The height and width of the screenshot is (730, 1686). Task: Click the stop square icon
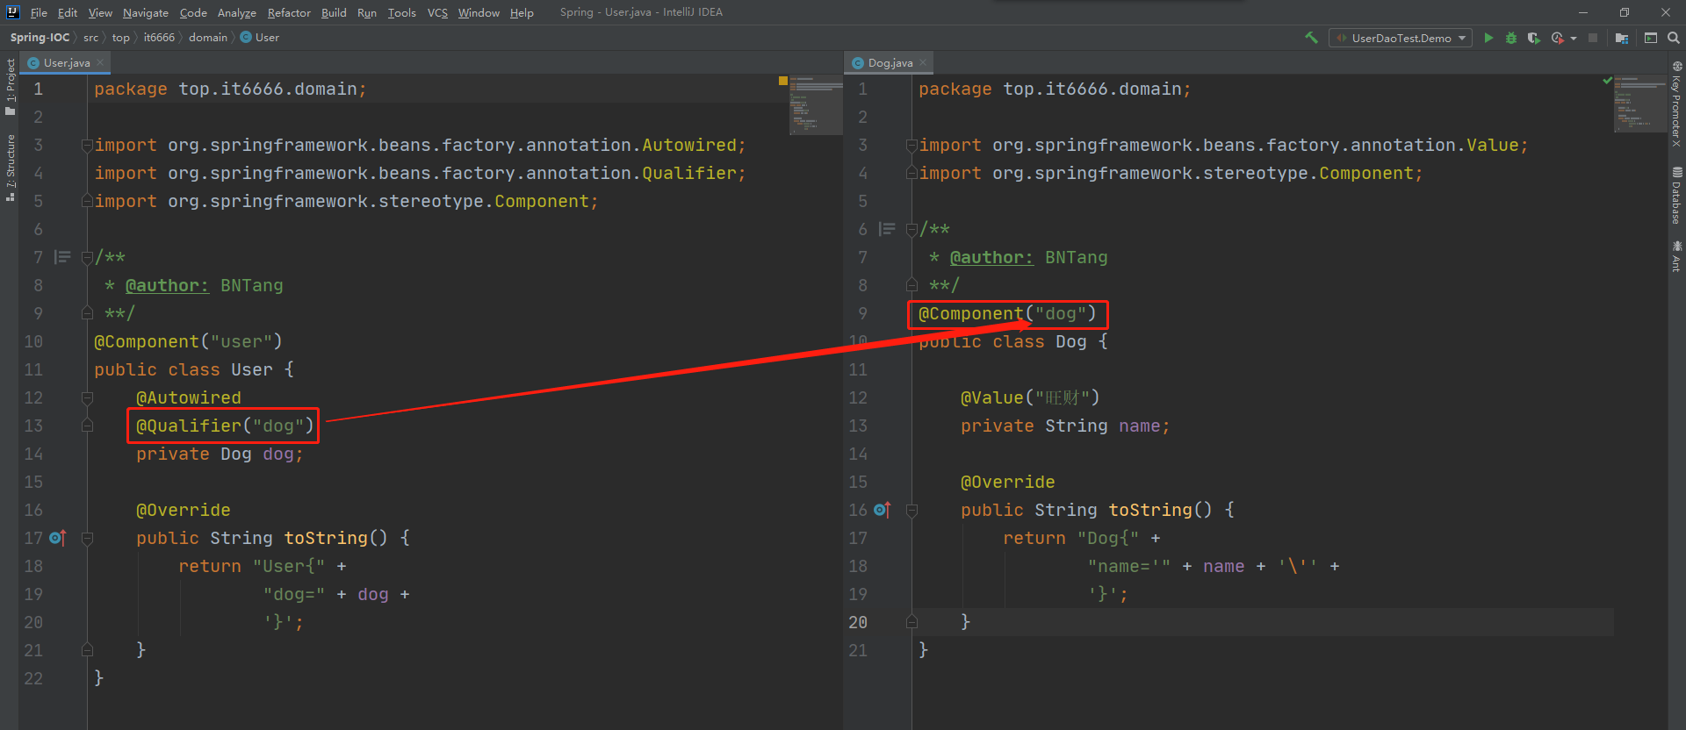pyautogui.click(x=1593, y=38)
